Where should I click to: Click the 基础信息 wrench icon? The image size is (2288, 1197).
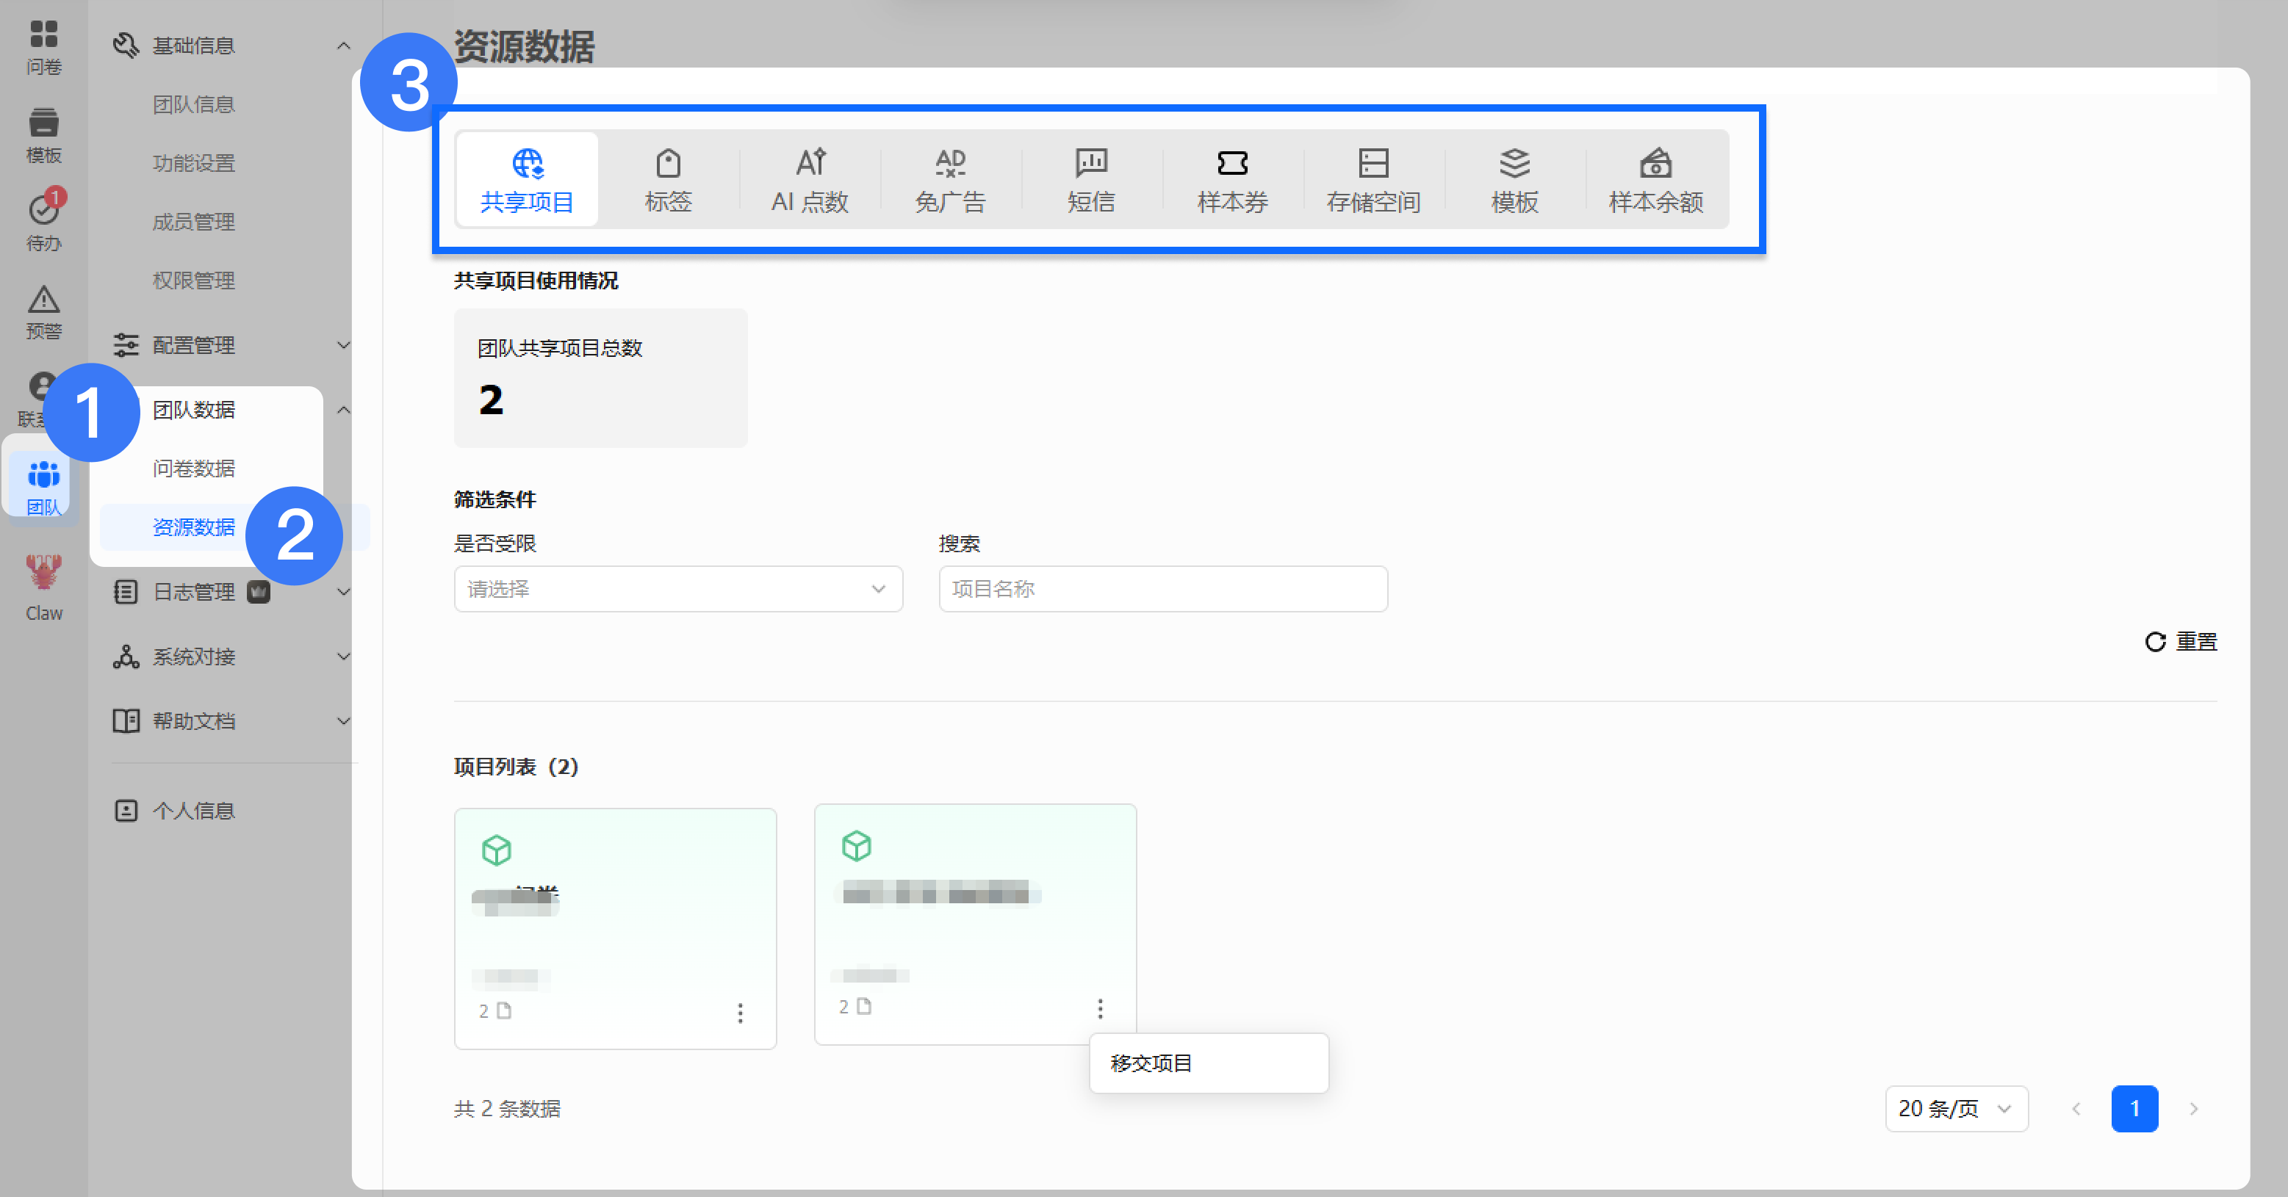coord(126,46)
